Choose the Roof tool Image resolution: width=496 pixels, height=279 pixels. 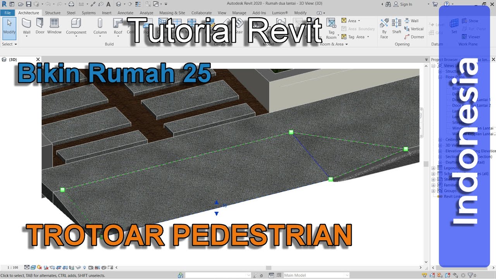118,26
